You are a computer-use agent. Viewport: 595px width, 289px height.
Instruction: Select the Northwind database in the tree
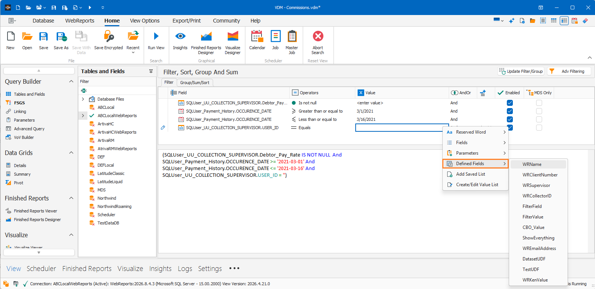tap(107, 198)
